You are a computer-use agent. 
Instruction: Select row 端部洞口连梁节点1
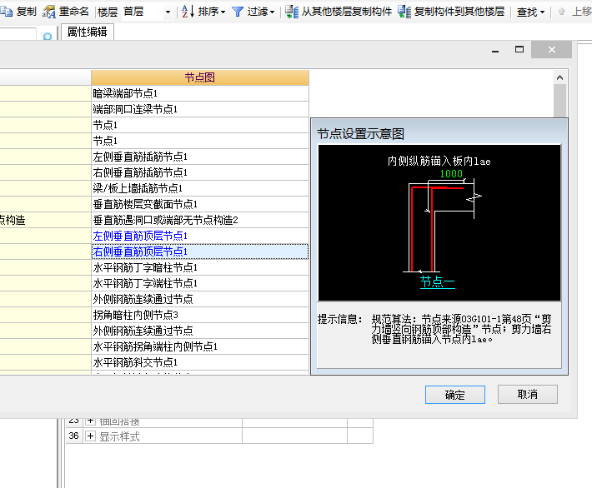pos(200,109)
